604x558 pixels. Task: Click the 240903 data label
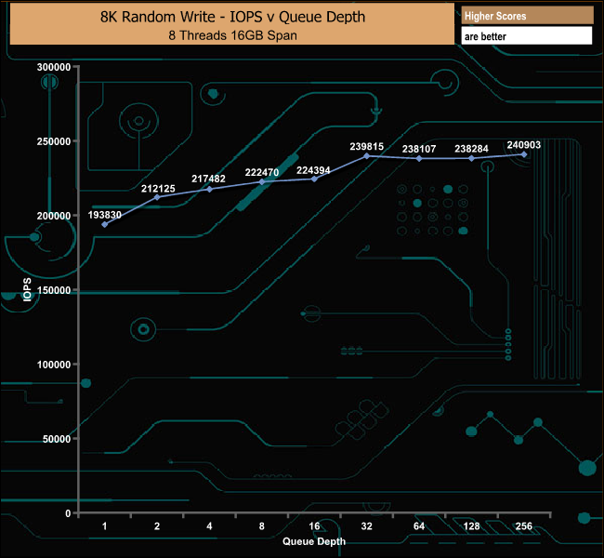[524, 145]
